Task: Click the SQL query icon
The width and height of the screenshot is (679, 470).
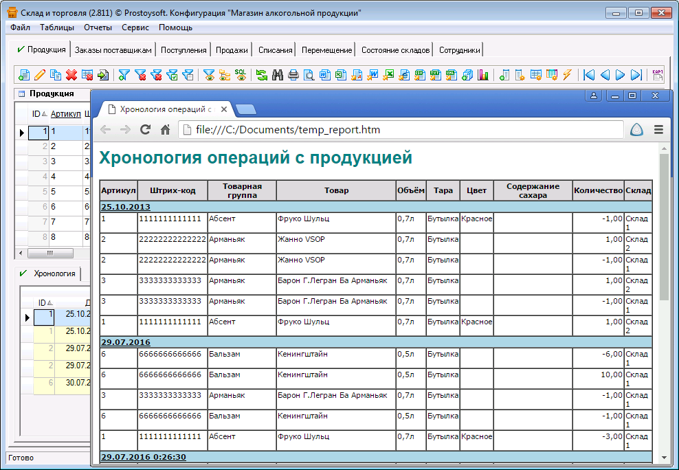Action: [x=241, y=75]
